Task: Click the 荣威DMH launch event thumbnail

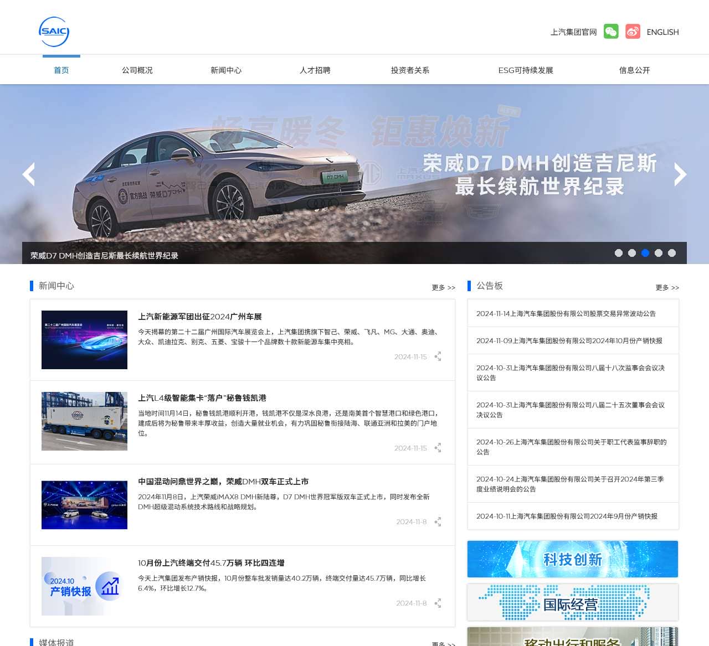Action: (84, 505)
